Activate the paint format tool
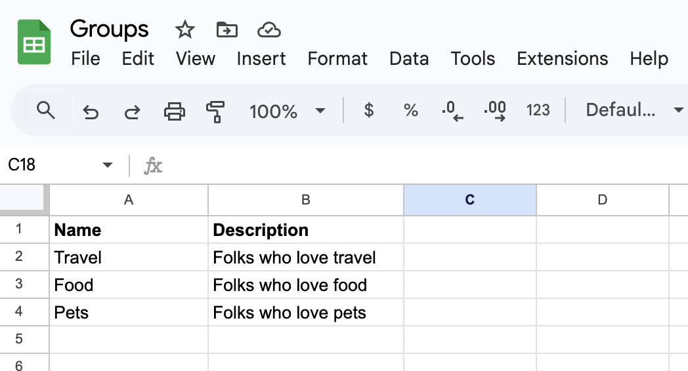This screenshot has height=371, width=688. (x=215, y=111)
